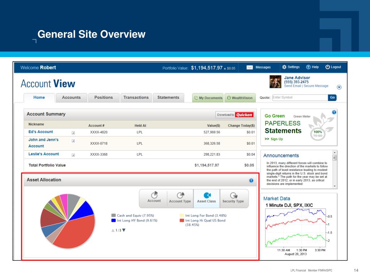
Task: Click the large red pie chart slice
Action: 77,233
